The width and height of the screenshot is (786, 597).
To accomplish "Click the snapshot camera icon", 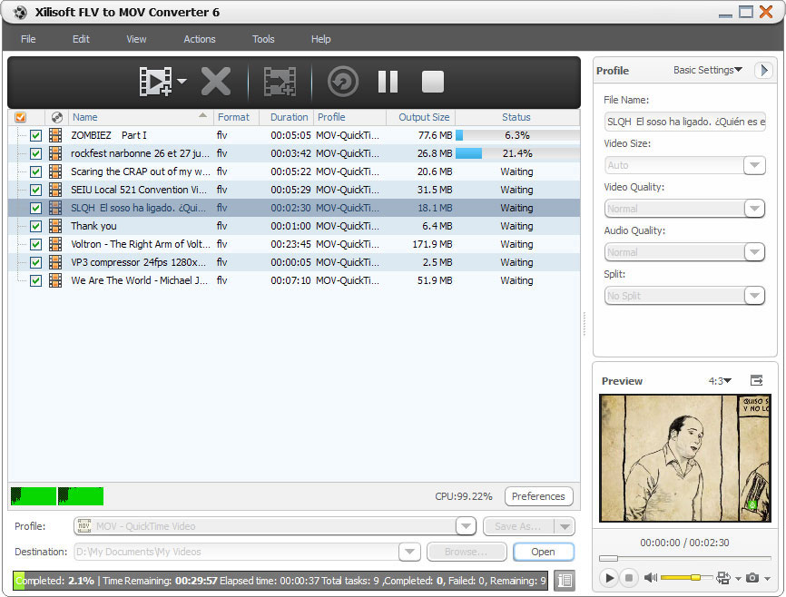I will 752,577.
